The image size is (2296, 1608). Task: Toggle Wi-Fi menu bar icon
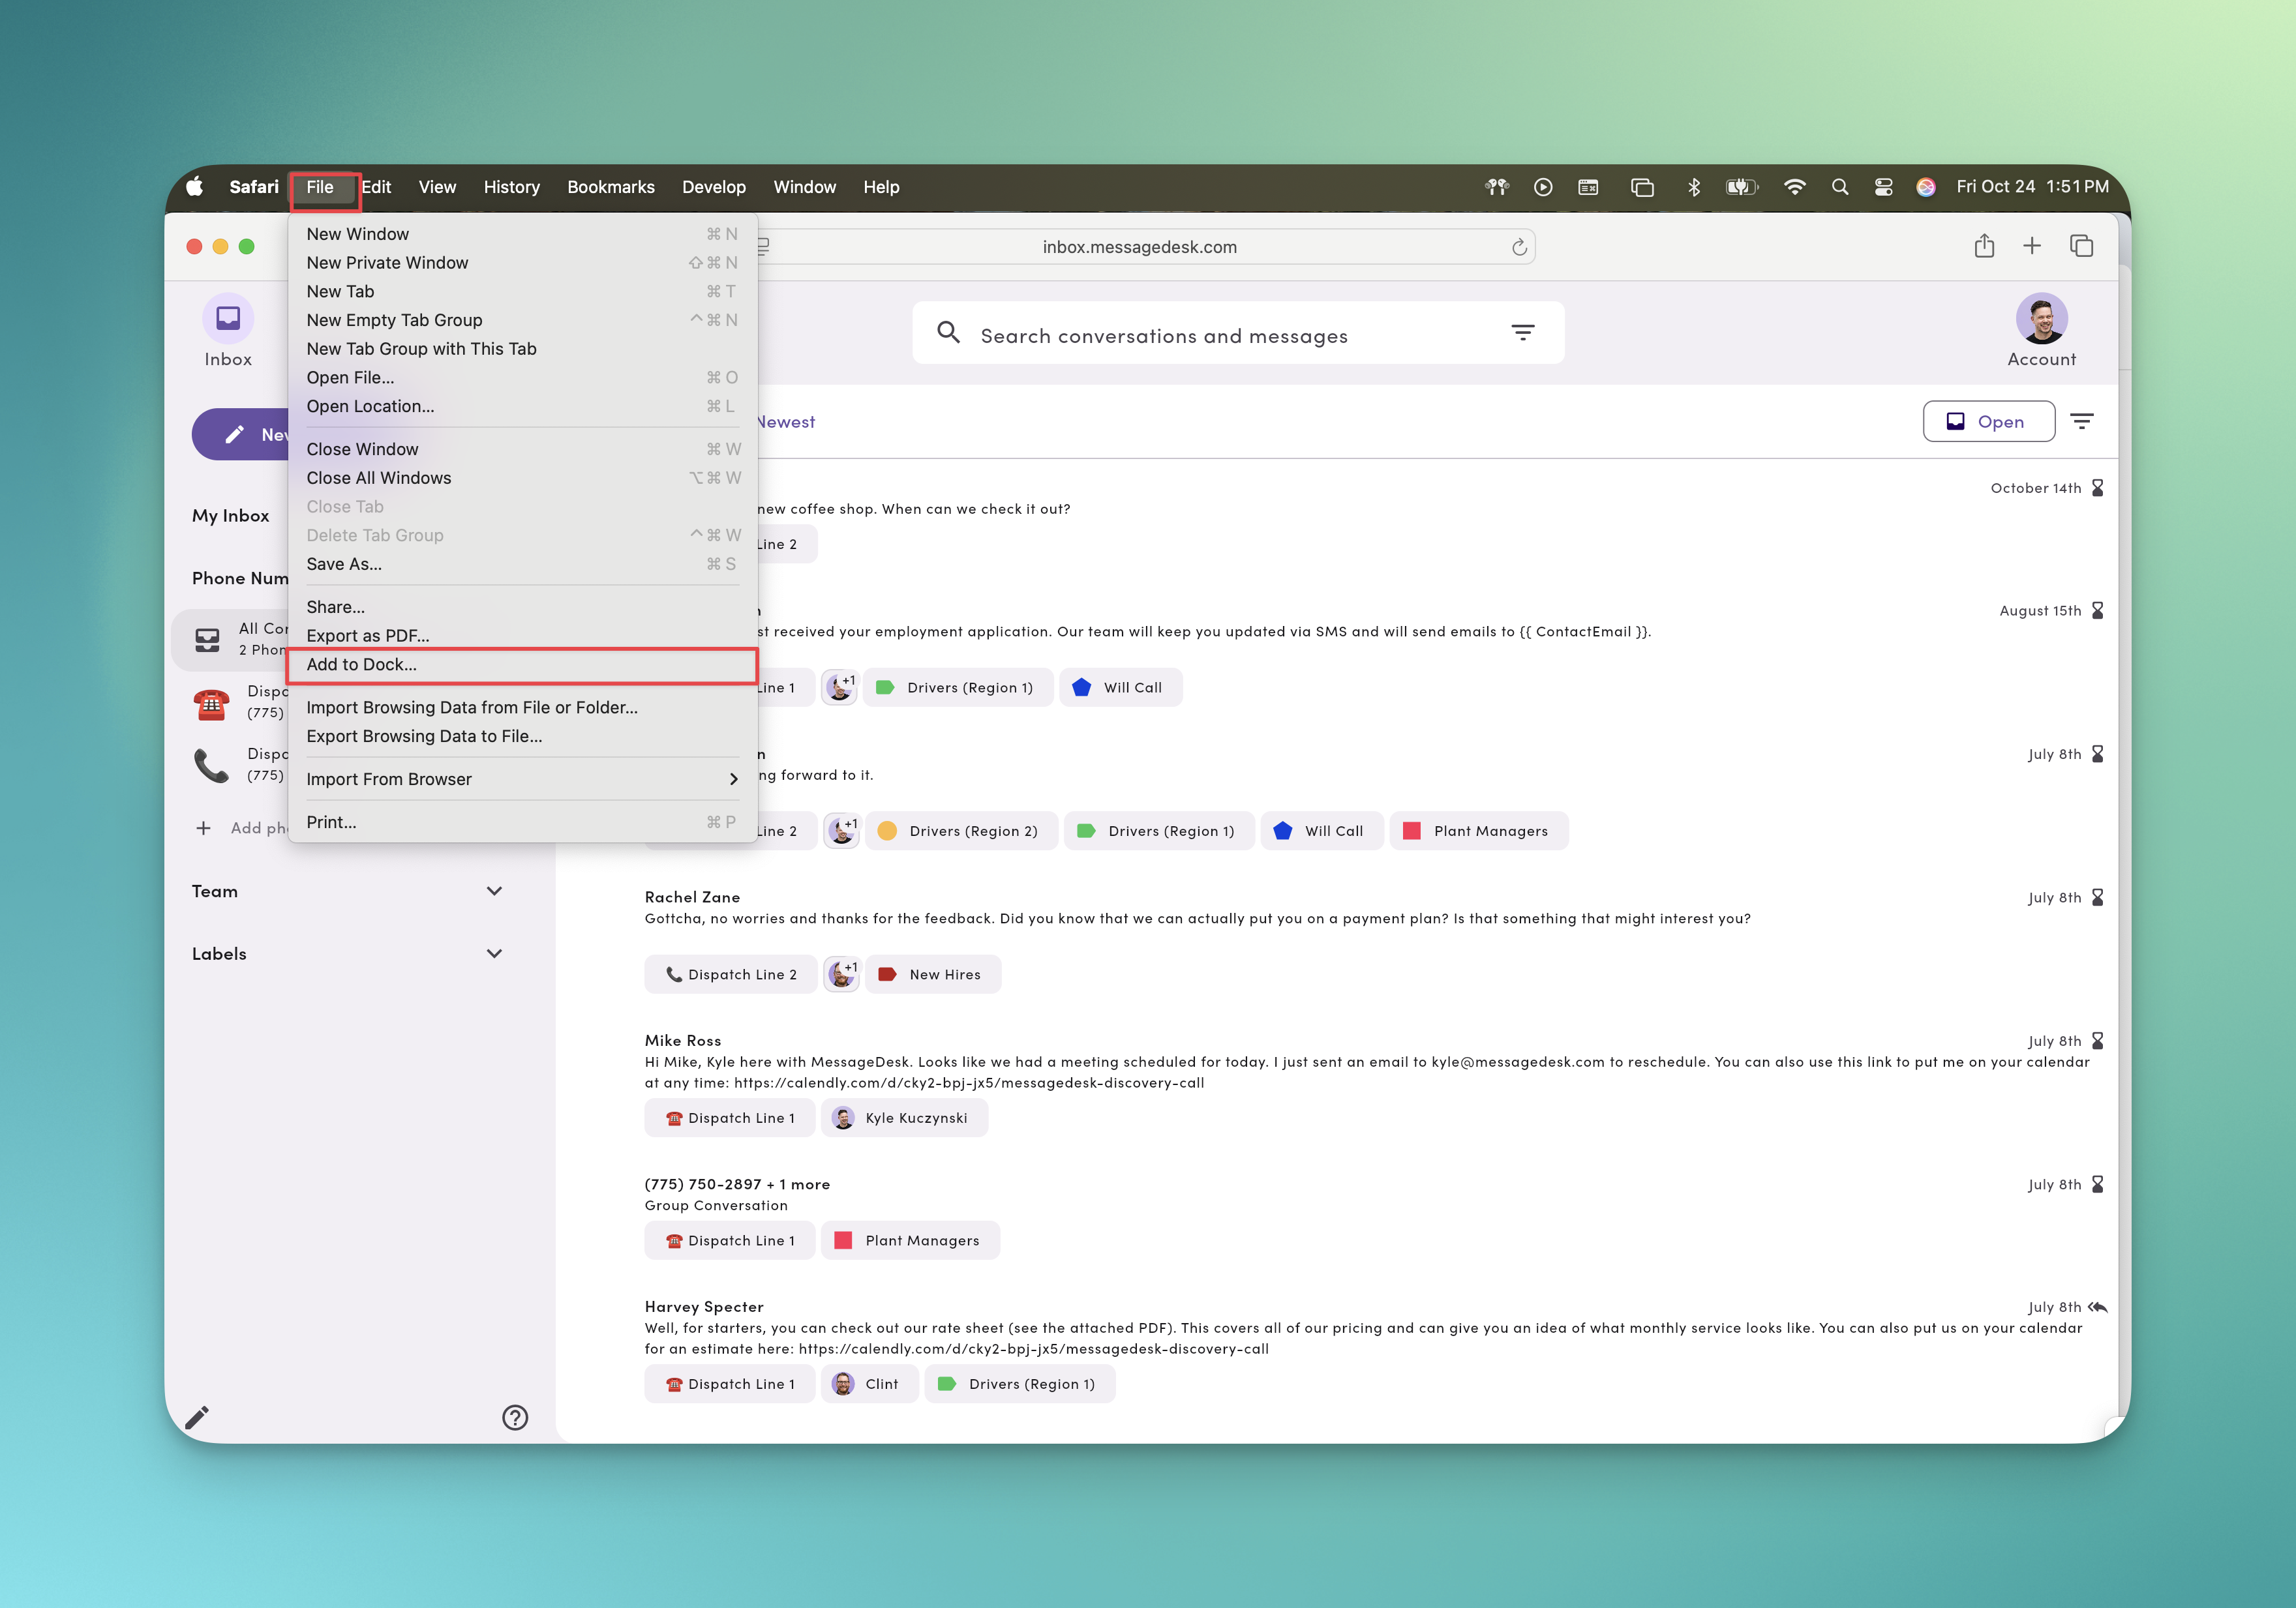pos(1795,187)
